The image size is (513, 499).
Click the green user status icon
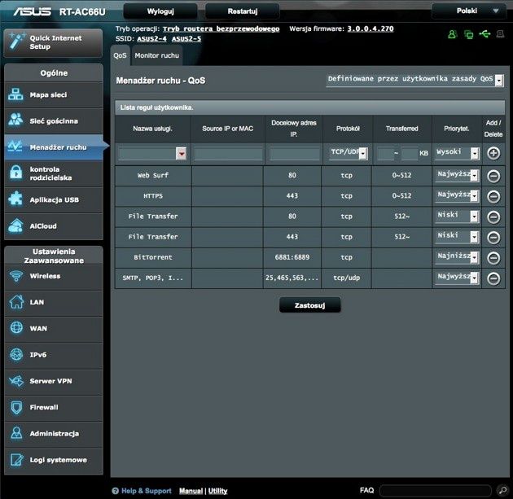click(x=452, y=34)
